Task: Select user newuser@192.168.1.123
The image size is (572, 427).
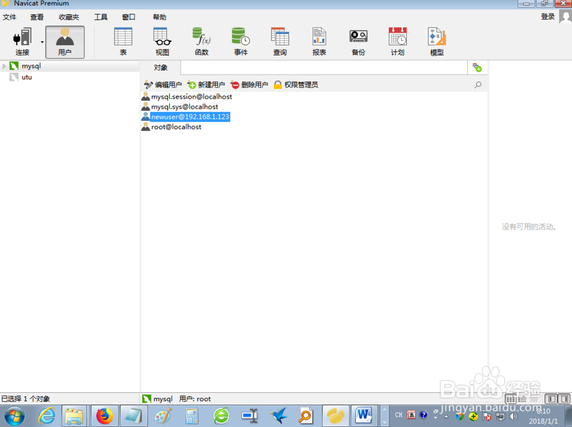Action: [186, 117]
